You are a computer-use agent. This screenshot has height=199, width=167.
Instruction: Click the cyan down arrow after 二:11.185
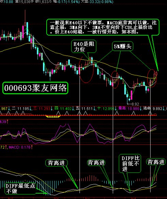coord(31,109)
